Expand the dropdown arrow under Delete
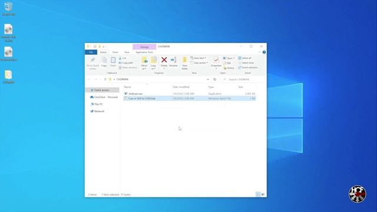The image size is (377, 212). (x=164, y=68)
